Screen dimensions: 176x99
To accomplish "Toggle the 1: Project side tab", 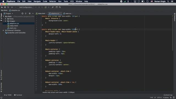I will click(1, 17).
